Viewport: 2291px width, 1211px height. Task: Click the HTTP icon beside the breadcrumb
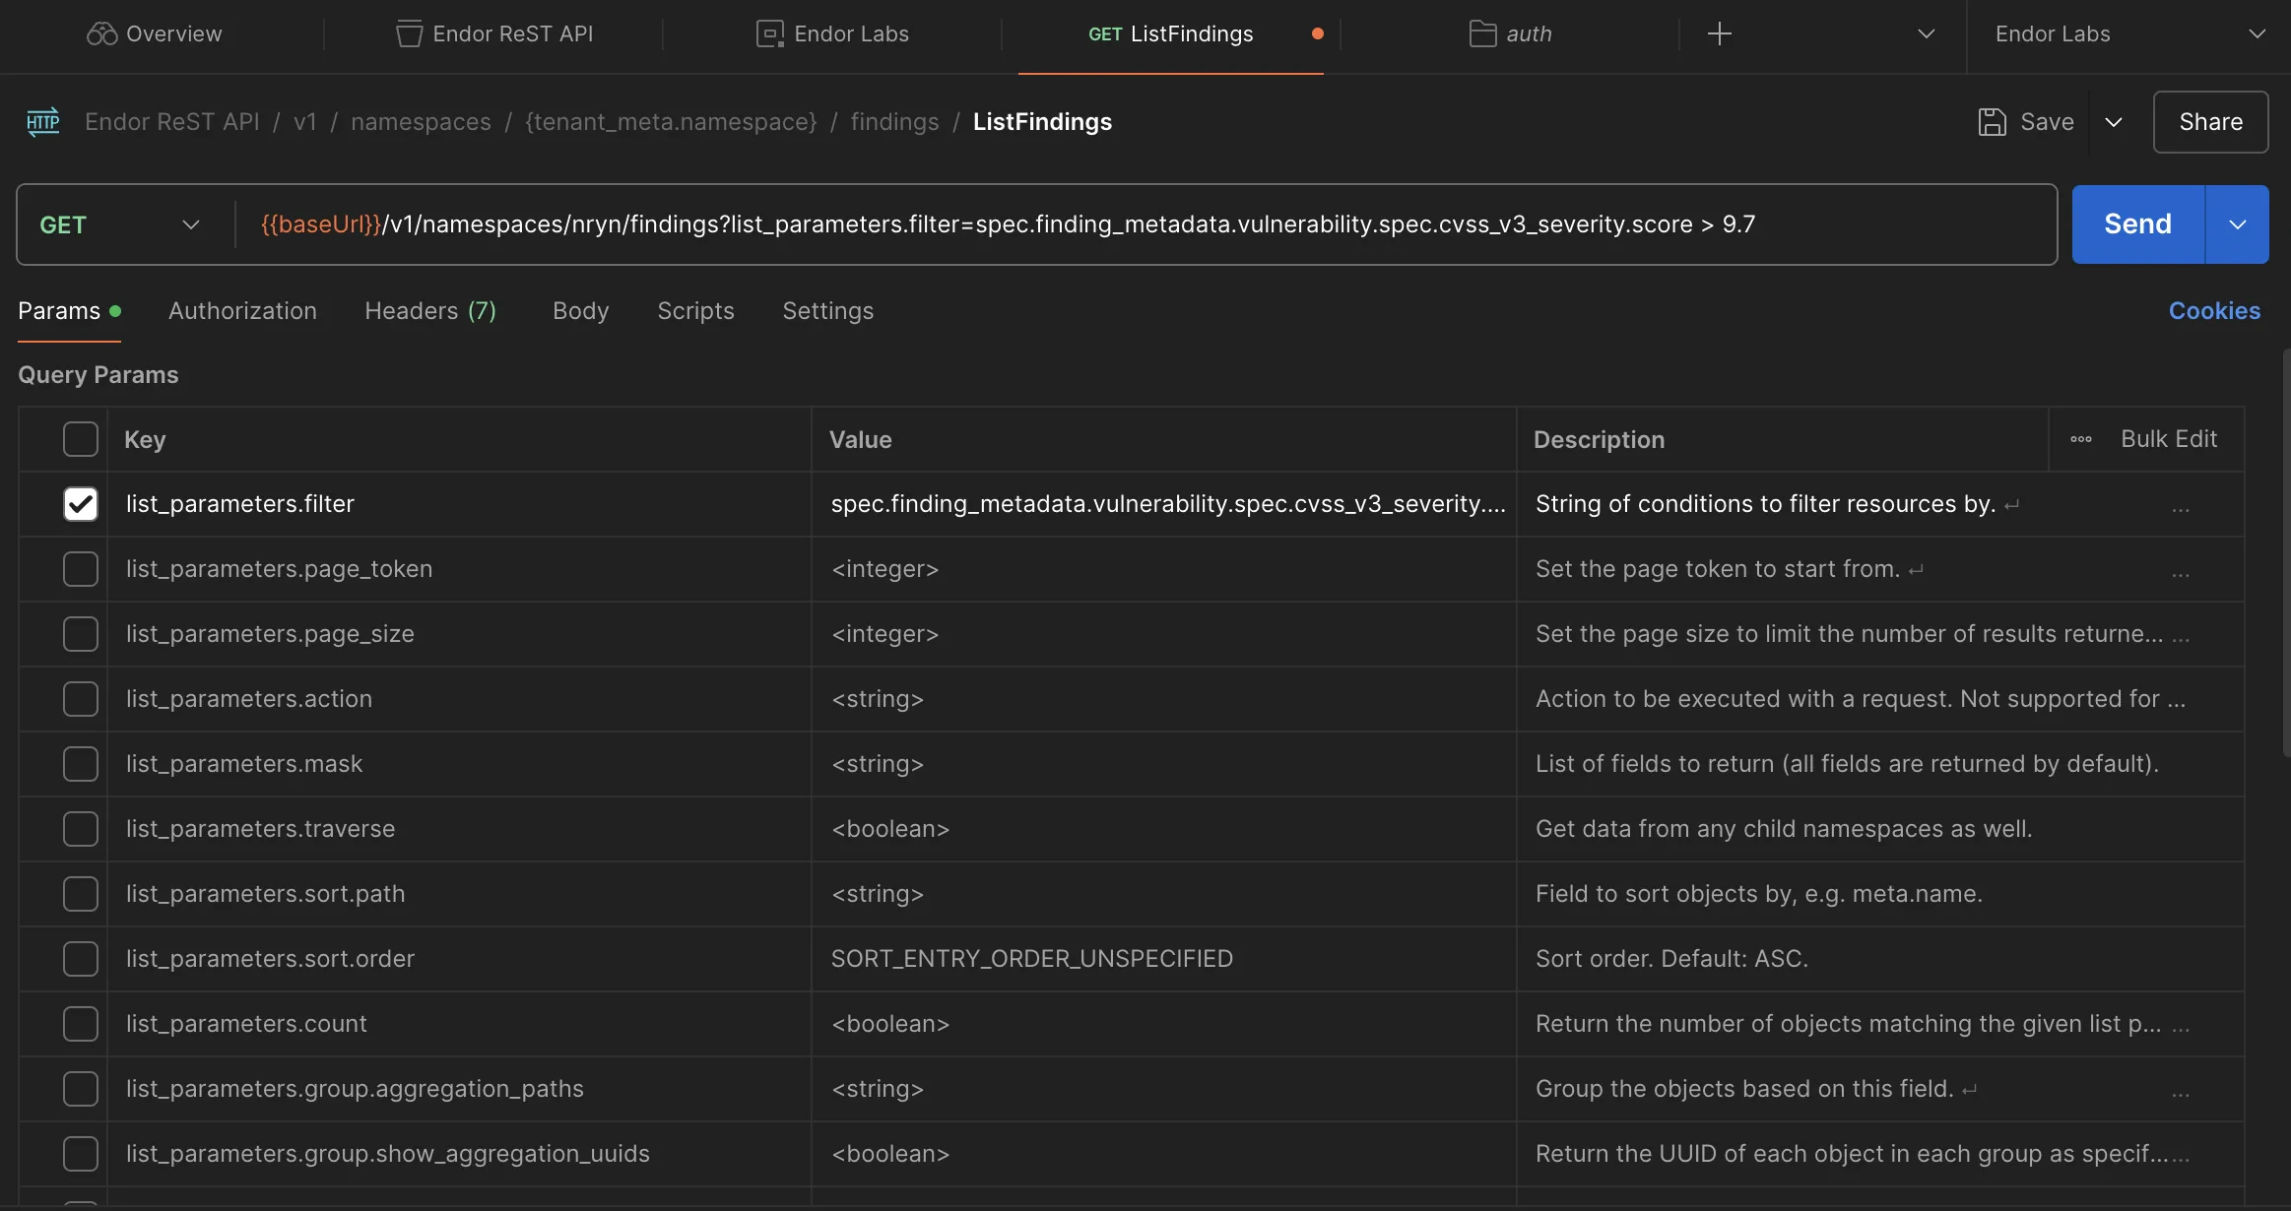[x=42, y=121]
